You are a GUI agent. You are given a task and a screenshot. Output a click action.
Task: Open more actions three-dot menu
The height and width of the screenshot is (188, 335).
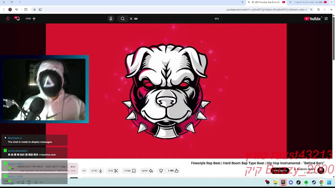tap(84, 171)
